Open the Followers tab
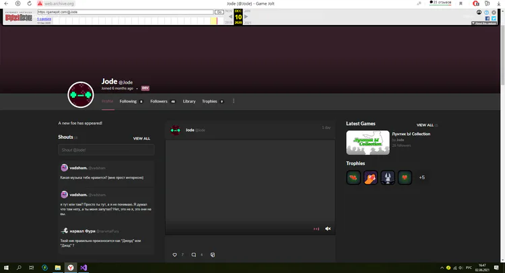This screenshot has height=273, width=505. (163, 101)
